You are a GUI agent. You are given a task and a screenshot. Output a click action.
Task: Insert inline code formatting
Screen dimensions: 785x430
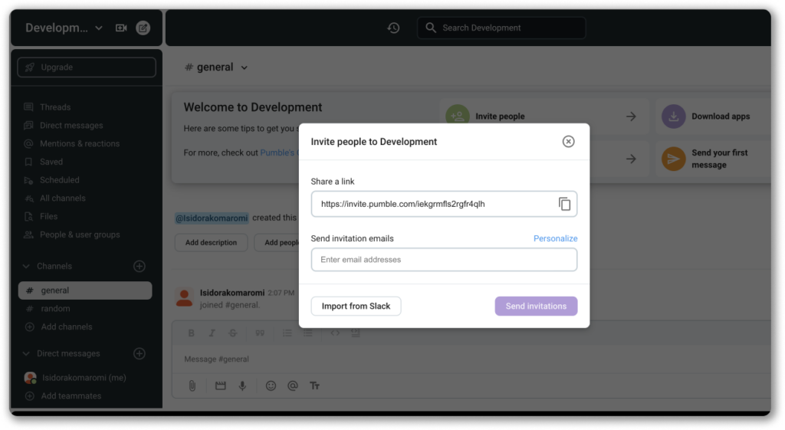click(335, 333)
